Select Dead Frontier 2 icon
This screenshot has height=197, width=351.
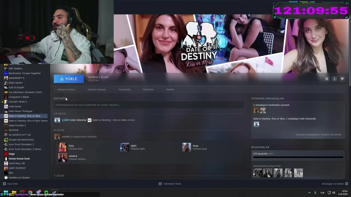(x=6, y=125)
